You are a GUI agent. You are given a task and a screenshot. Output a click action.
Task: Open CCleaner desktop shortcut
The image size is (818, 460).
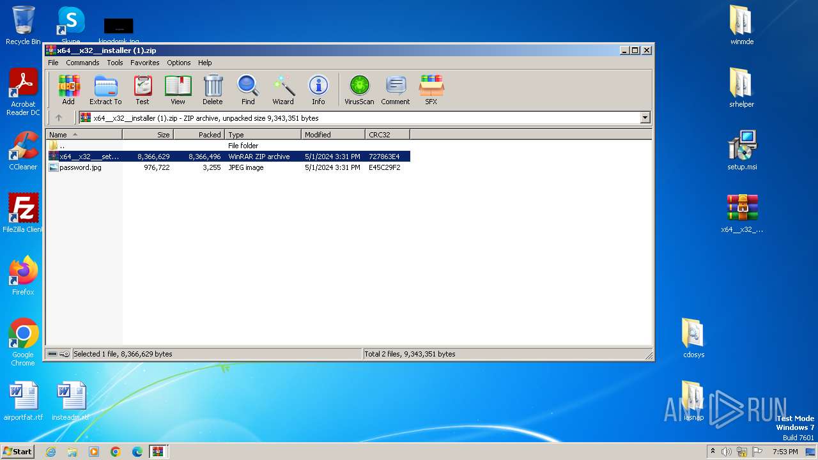[x=23, y=151]
